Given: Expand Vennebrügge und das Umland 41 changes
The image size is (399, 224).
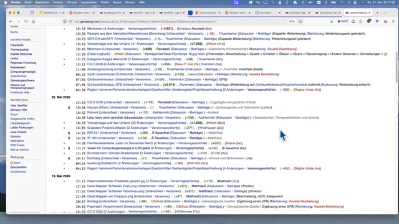Looking at the screenshot, I should tap(64, 44).
